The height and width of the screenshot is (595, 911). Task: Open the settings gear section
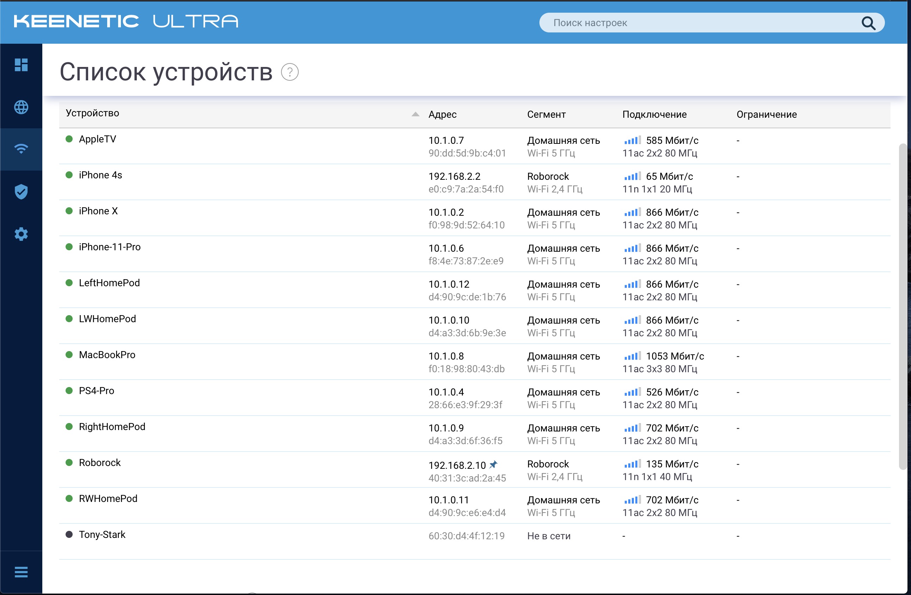point(21,234)
